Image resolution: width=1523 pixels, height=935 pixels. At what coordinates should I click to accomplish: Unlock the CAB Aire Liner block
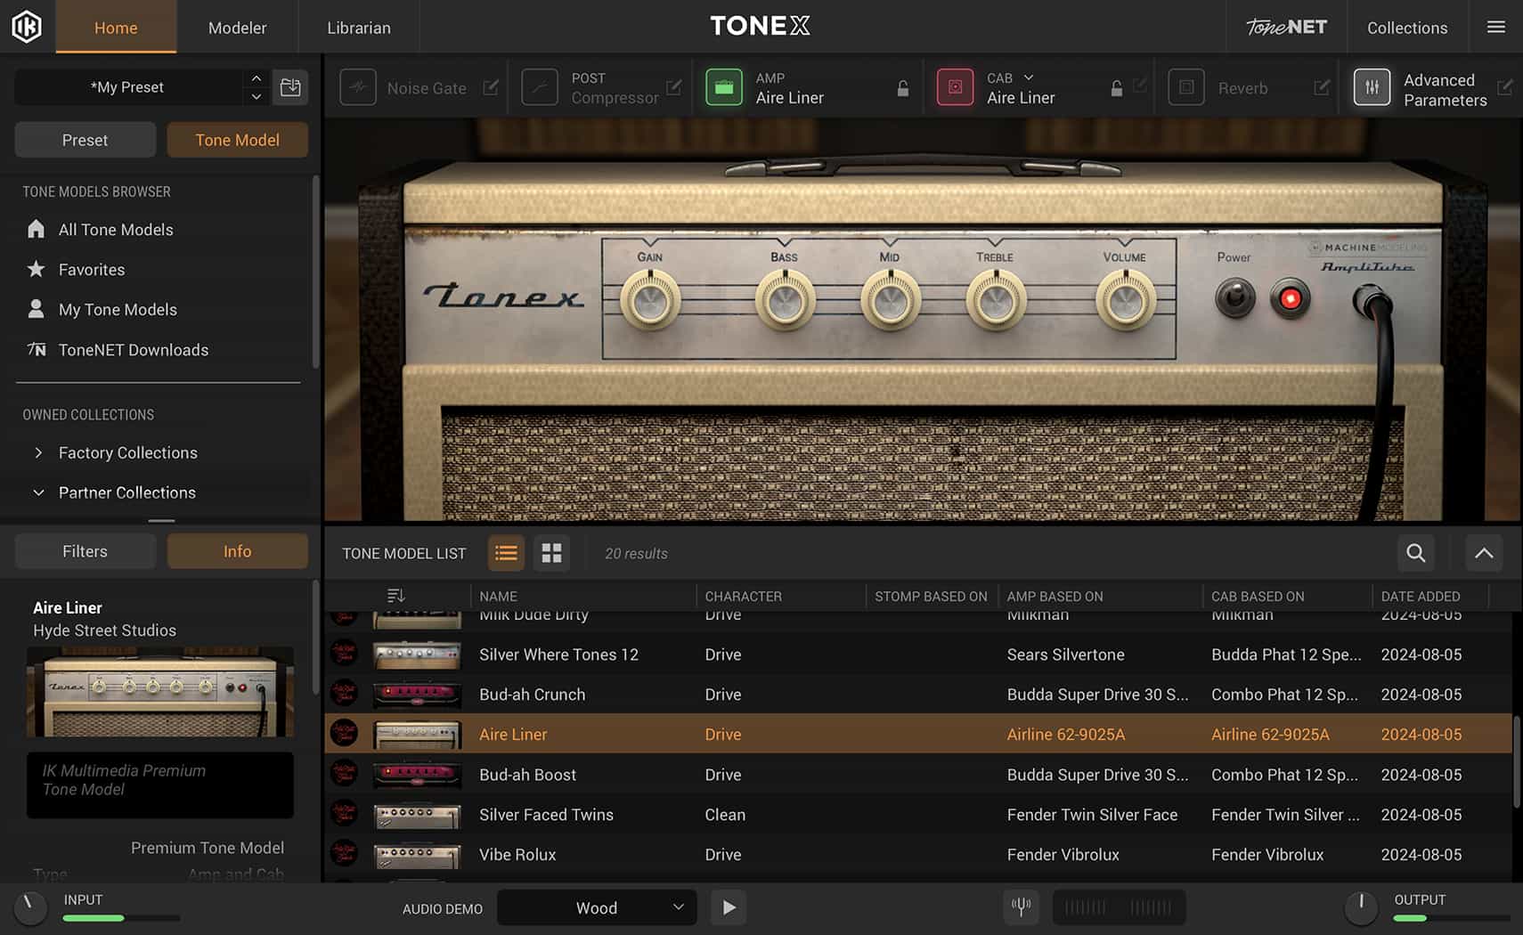[x=1116, y=88]
